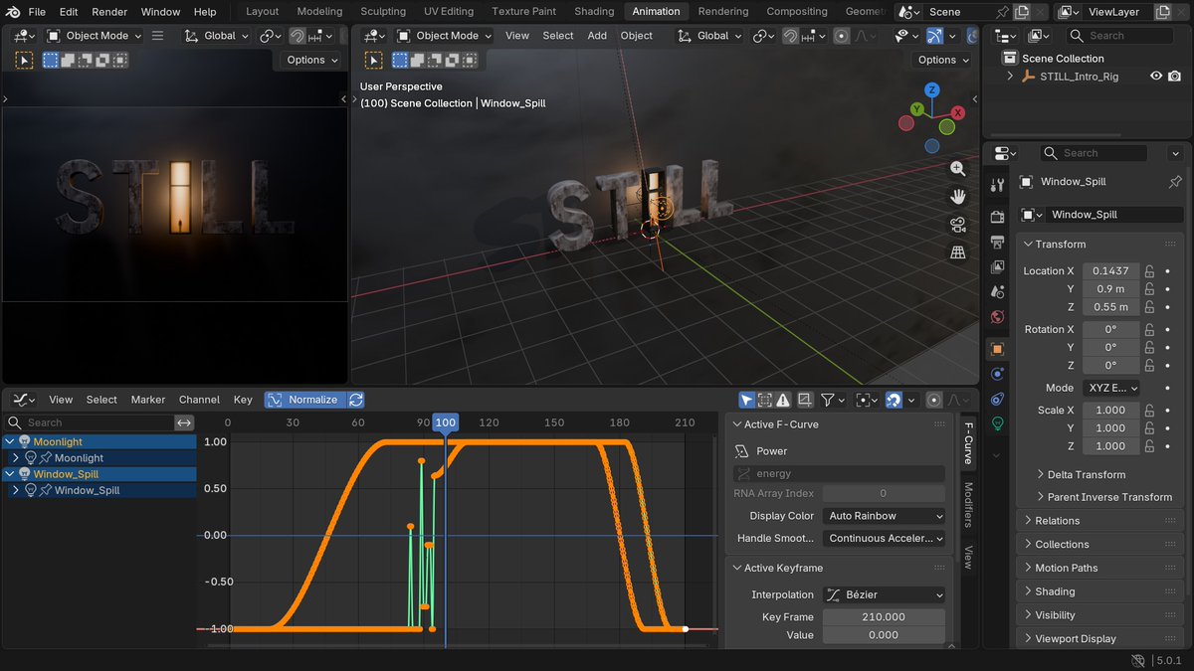Open the Modifiers sidebar tab

pos(968,504)
